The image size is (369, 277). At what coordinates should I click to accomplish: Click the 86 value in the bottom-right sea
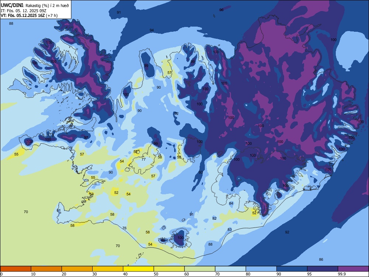(321, 259)
